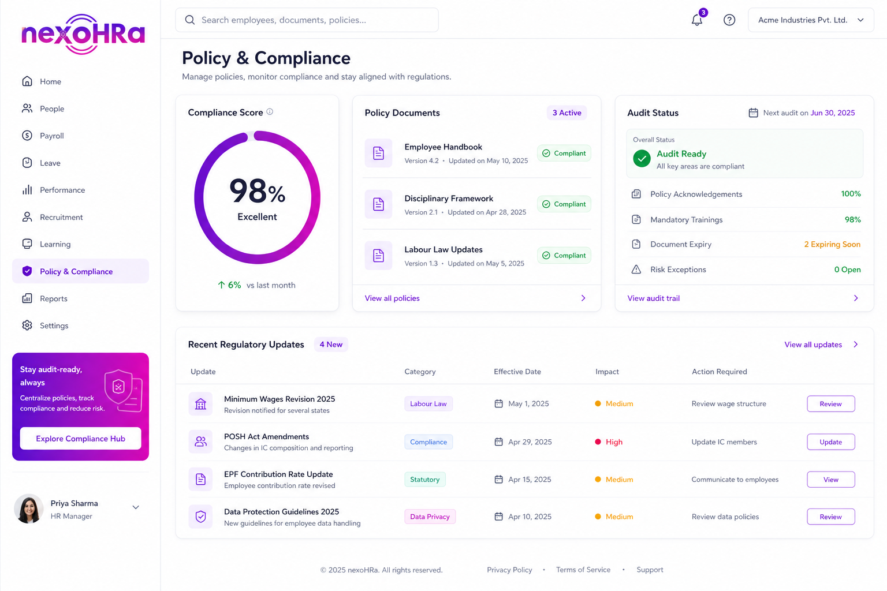The height and width of the screenshot is (591, 887).
Task: Click the Document Expiry icon
Action: (x=636, y=244)
